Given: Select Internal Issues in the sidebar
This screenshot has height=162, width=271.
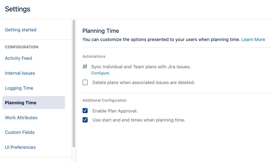Looking at the screenshot, I should [20, 73].
